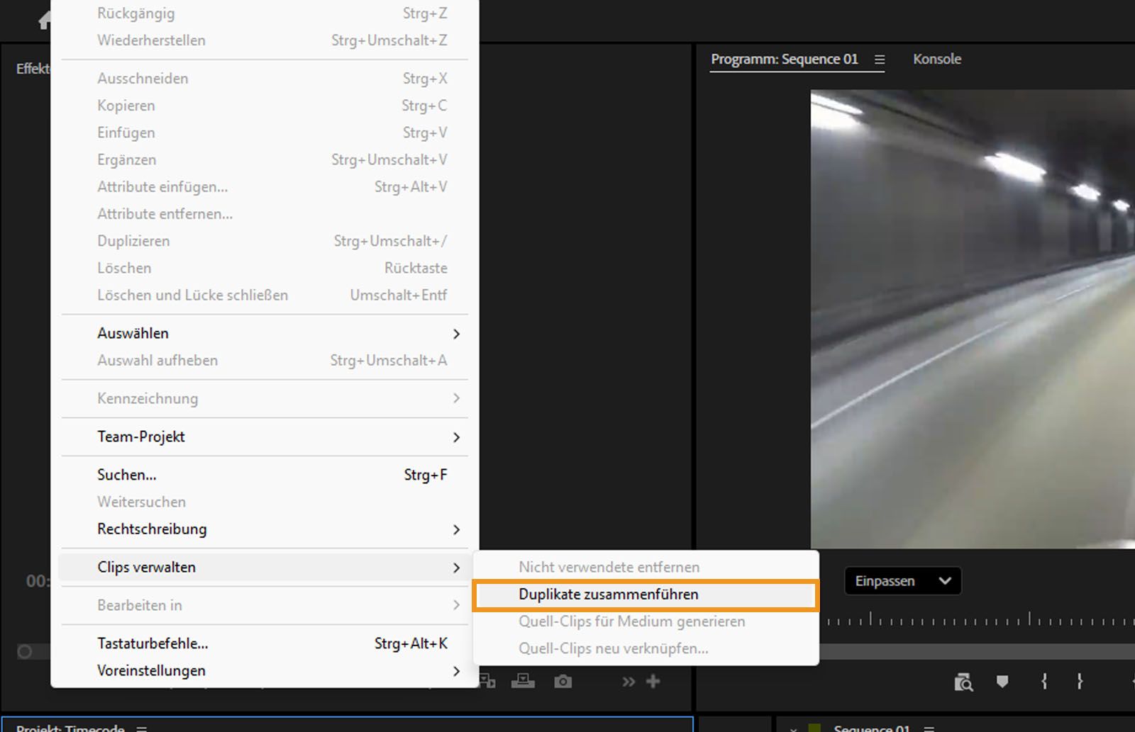Click the Program monitor zoom scroll bar
1135x732 pixels.
click(x=978, y=651)
